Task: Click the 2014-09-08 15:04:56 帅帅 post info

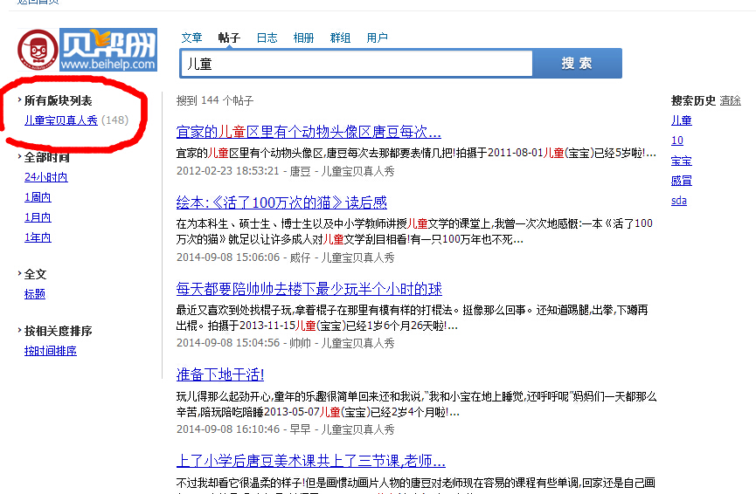Action: (286, 343)
